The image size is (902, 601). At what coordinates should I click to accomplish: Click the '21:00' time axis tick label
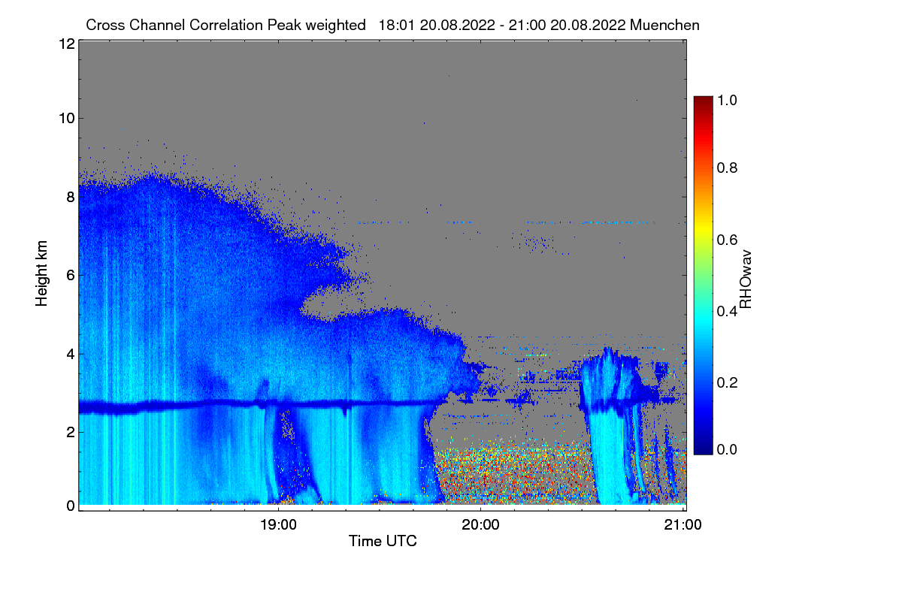(683, 525)
